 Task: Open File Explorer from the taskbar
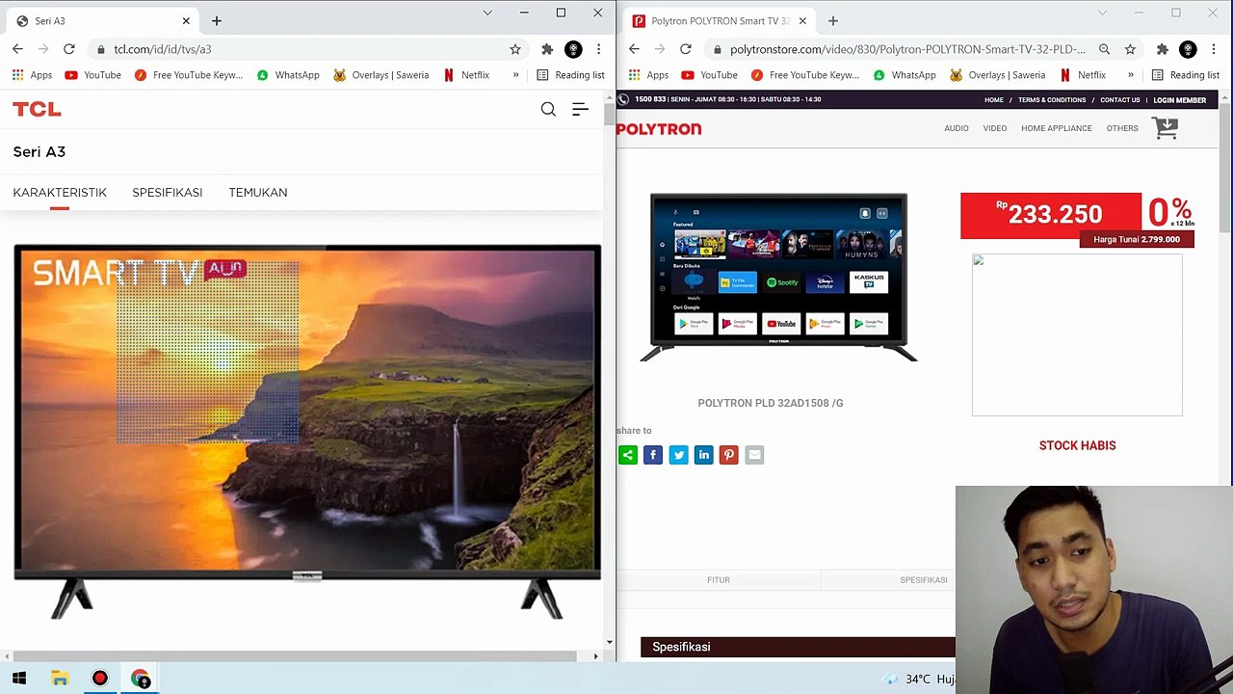tap(60, 679)
